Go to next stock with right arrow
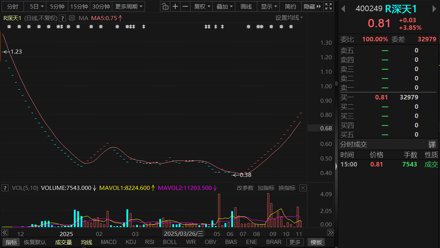Viewport: 440px width, 248px height. (434, 9)
